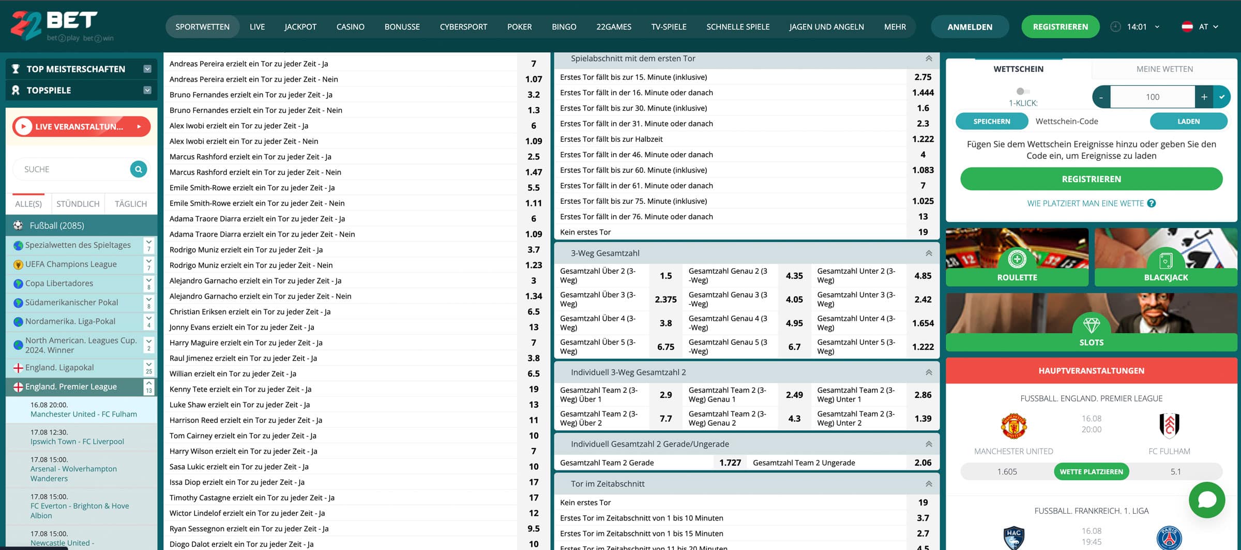The image size is (1241, 550).
Task: Click the globe icon of Spezialwetten des Spieltages
Action: coord(18,245)
